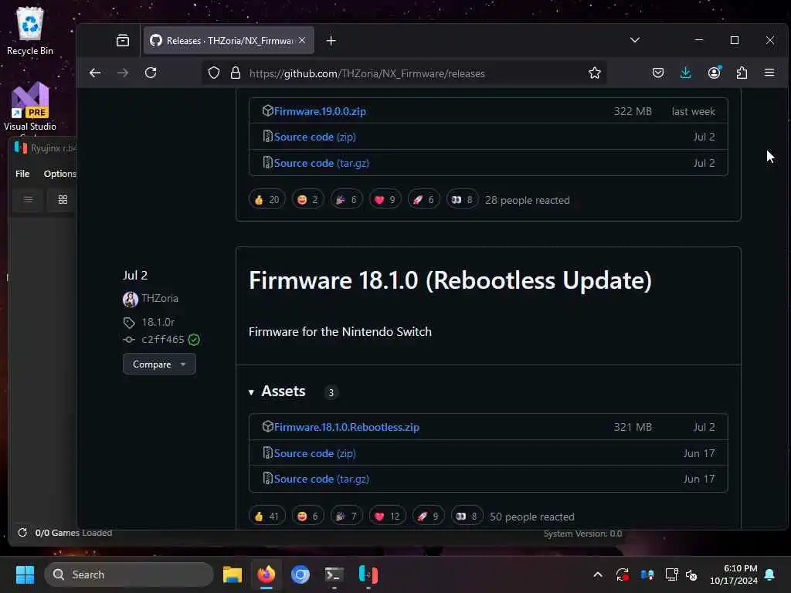Download Source code (tar.gz) dated Jun 17
Viewport: 791px width, 593px height.
[321, 479]
